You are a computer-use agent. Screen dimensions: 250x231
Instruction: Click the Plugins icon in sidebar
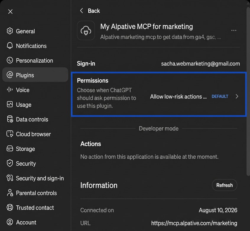coord(10,75)
